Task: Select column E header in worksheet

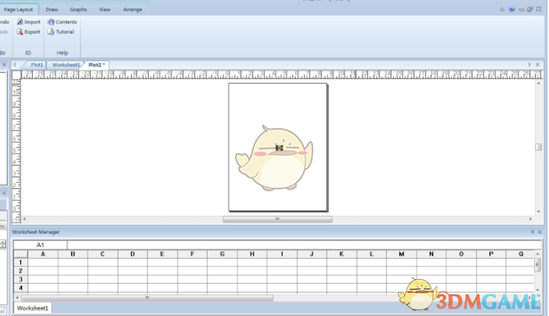Action: click(x=162, y=254)
